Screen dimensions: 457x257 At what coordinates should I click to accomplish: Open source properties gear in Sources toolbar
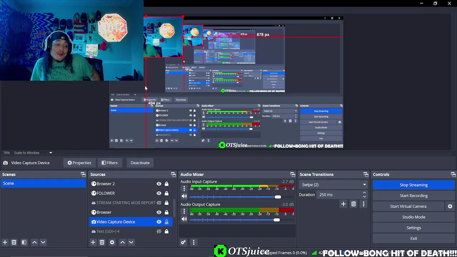112,242
